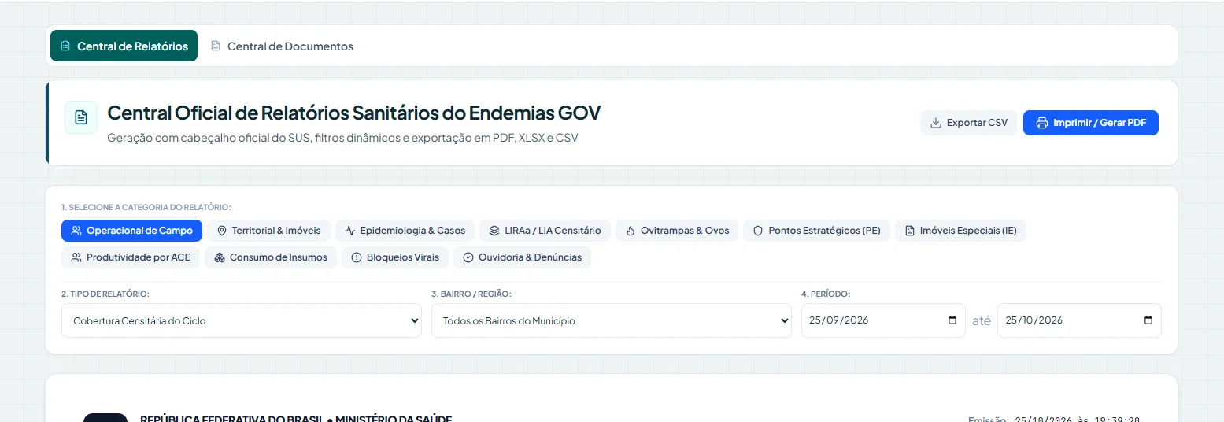Viewport: 1224px width, 422px height.
Task: Pick LIRAa / LIA Censitário category
Action: point(545,231)
